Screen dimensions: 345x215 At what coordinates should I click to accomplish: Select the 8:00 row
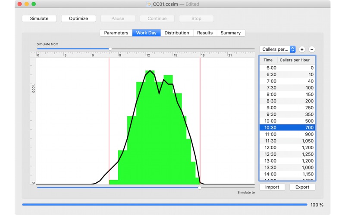(287, 94)
